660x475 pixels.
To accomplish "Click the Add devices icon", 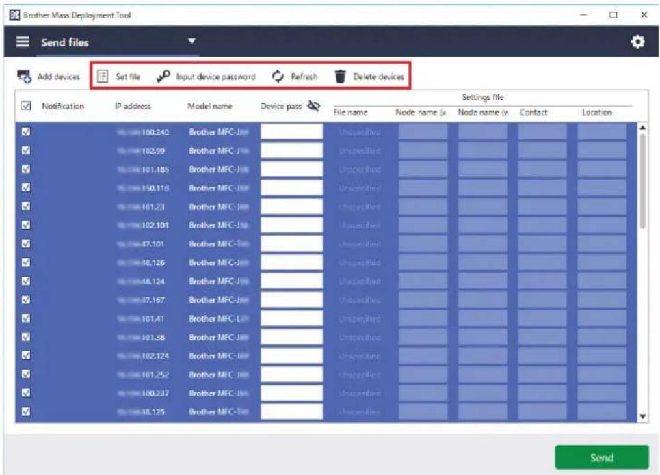I will 24,77.
